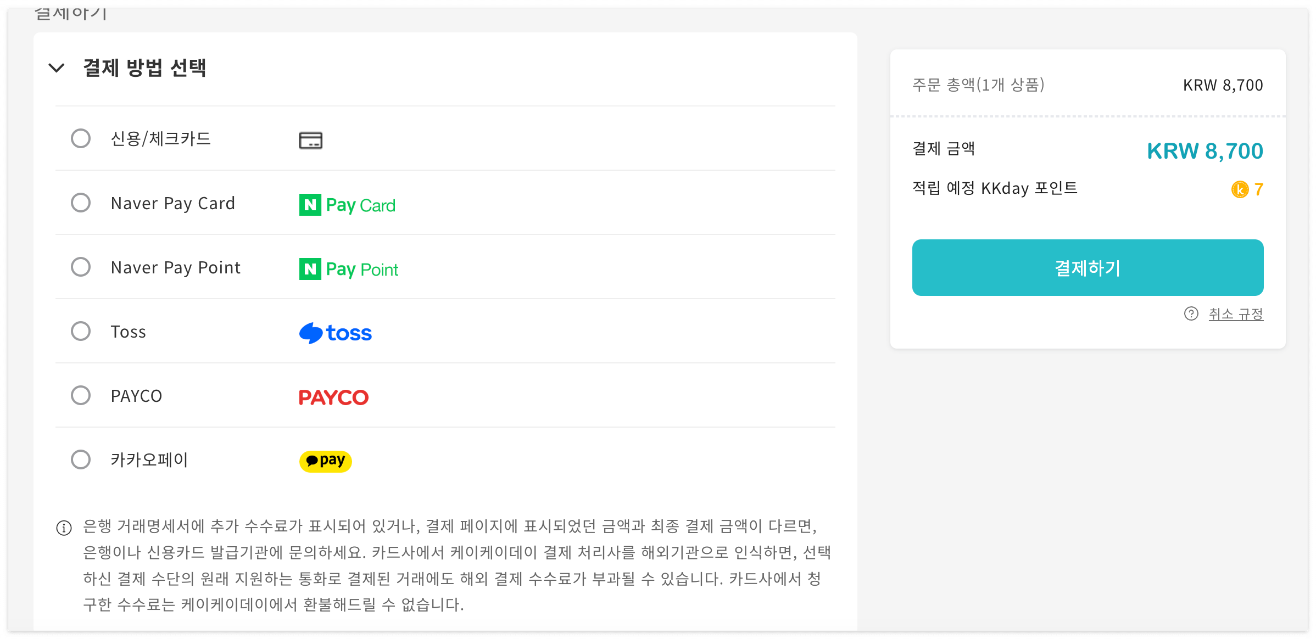Image resolution: width=1316 pixels, height=639 pixels.
Task: Click the info icon beside the fee notice
Action: (63, 528)
